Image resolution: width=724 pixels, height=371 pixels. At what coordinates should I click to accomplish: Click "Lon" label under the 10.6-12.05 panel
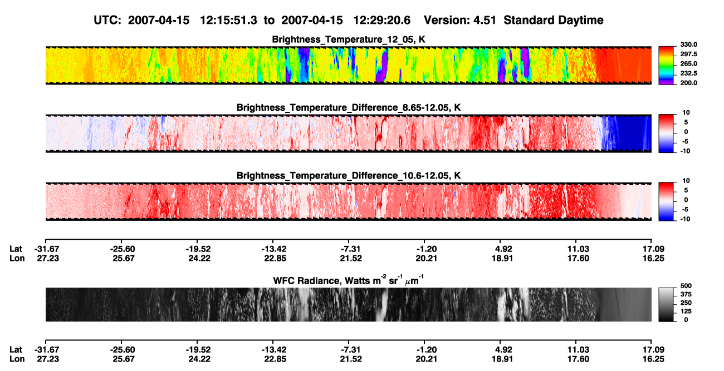(x=16, y=258)
